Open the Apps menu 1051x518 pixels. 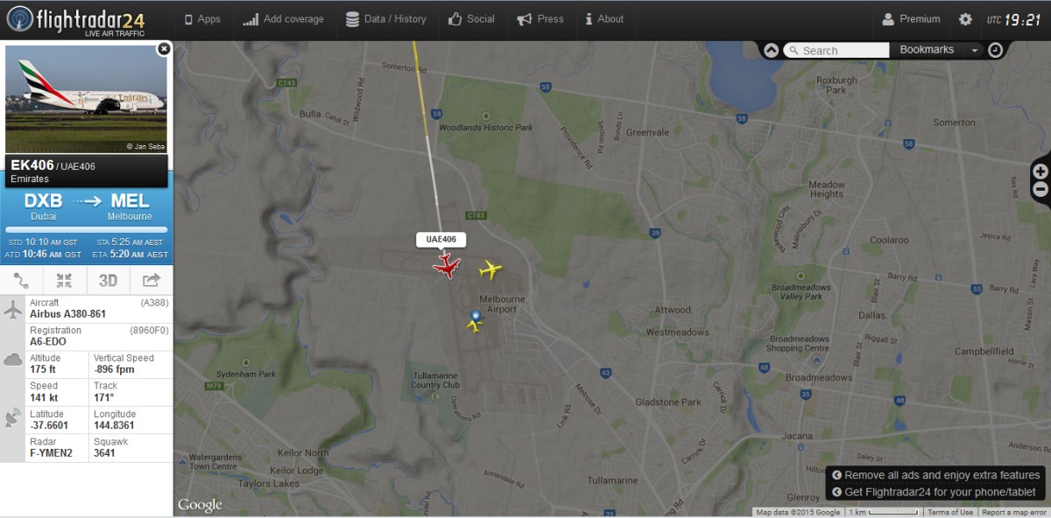pos(202,19)
